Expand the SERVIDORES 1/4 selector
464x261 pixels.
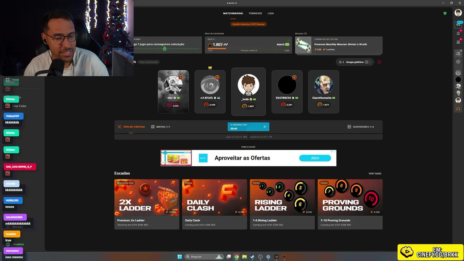(x=360, y=127)
